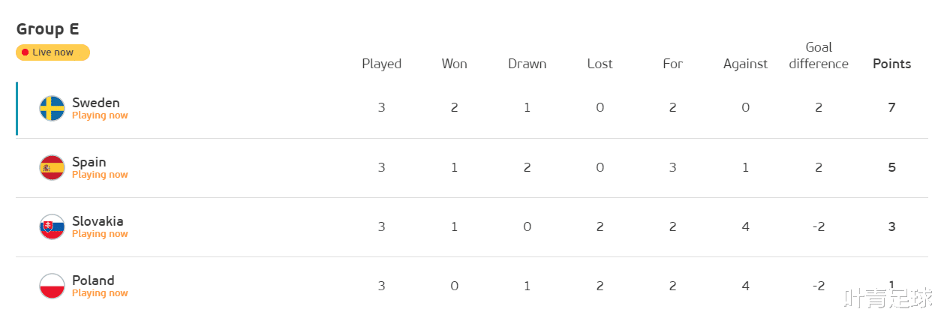Click Spain's 5 points value
This screenshot has height=324, width=944.
(x=891, y=167)
